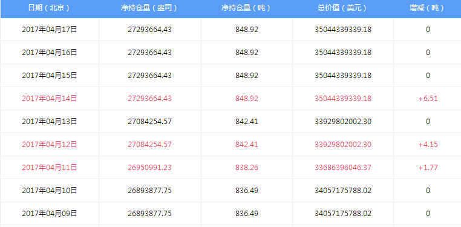Click tons value 848.92 in 04月16日 row
This screenshot has width=461, height=227.
(247, 52)
